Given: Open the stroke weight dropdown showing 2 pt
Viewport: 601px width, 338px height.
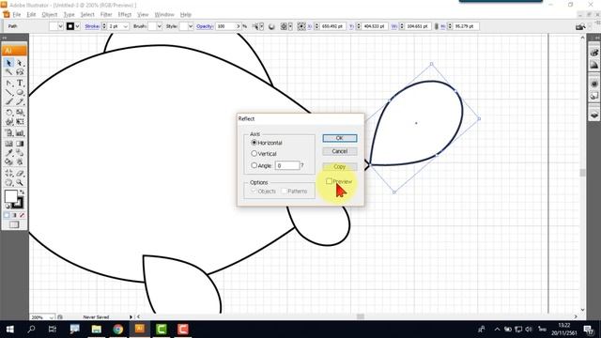Looking at the screenshot, I should [x=125, y=26].
